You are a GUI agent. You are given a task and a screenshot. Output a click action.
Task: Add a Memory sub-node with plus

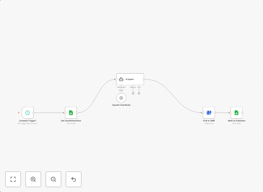(x=133, y=93)
